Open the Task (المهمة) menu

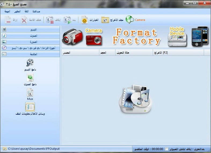(x=7, y=12)
